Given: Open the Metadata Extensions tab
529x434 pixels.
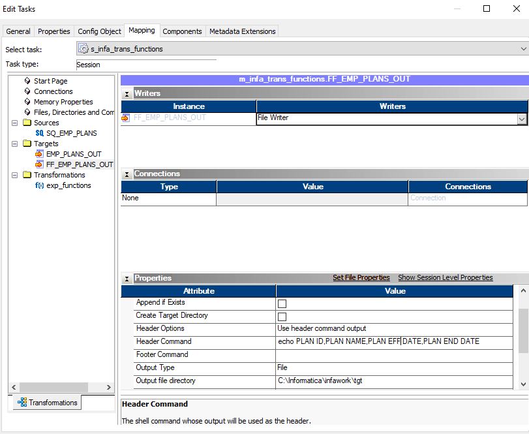Looking at the screenshot, I should pyautogui.click(x=242, y=31).
